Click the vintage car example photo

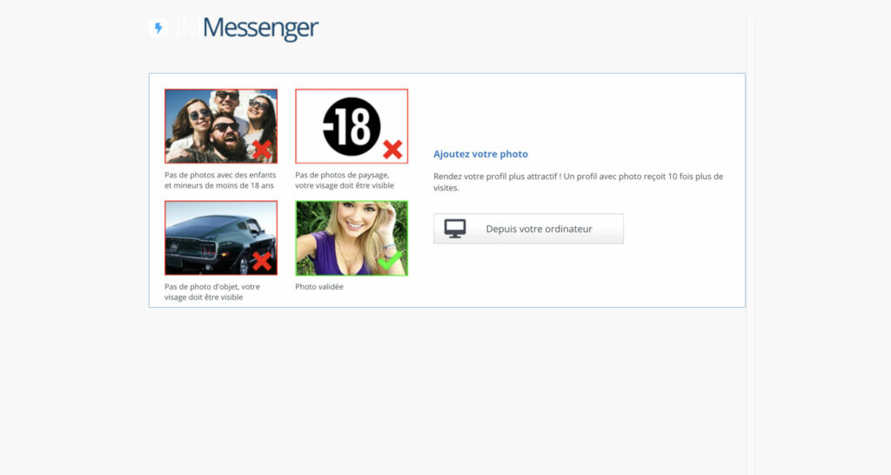tap(221, 238)
